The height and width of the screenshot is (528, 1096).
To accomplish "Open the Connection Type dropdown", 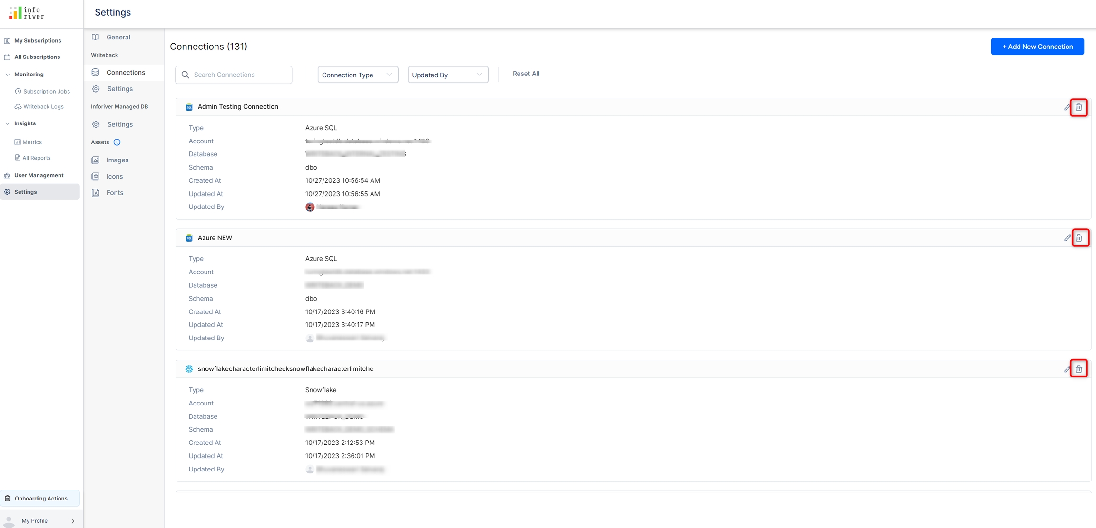I will 358,75.
